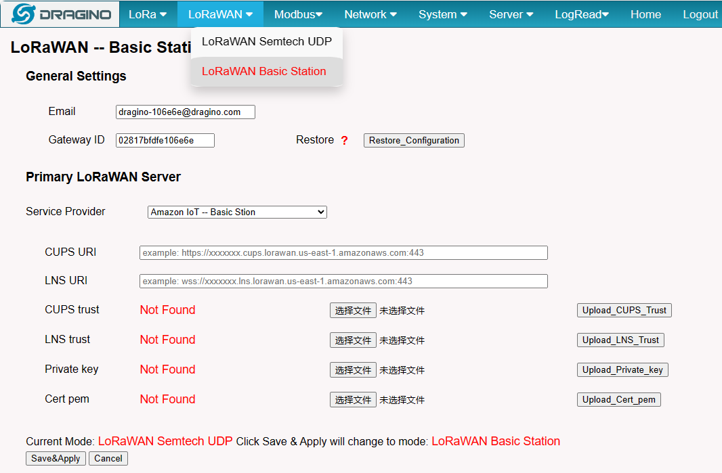Open the Modbus menu
The height and width of the screenshot is (473, 722).
(299, 14)
